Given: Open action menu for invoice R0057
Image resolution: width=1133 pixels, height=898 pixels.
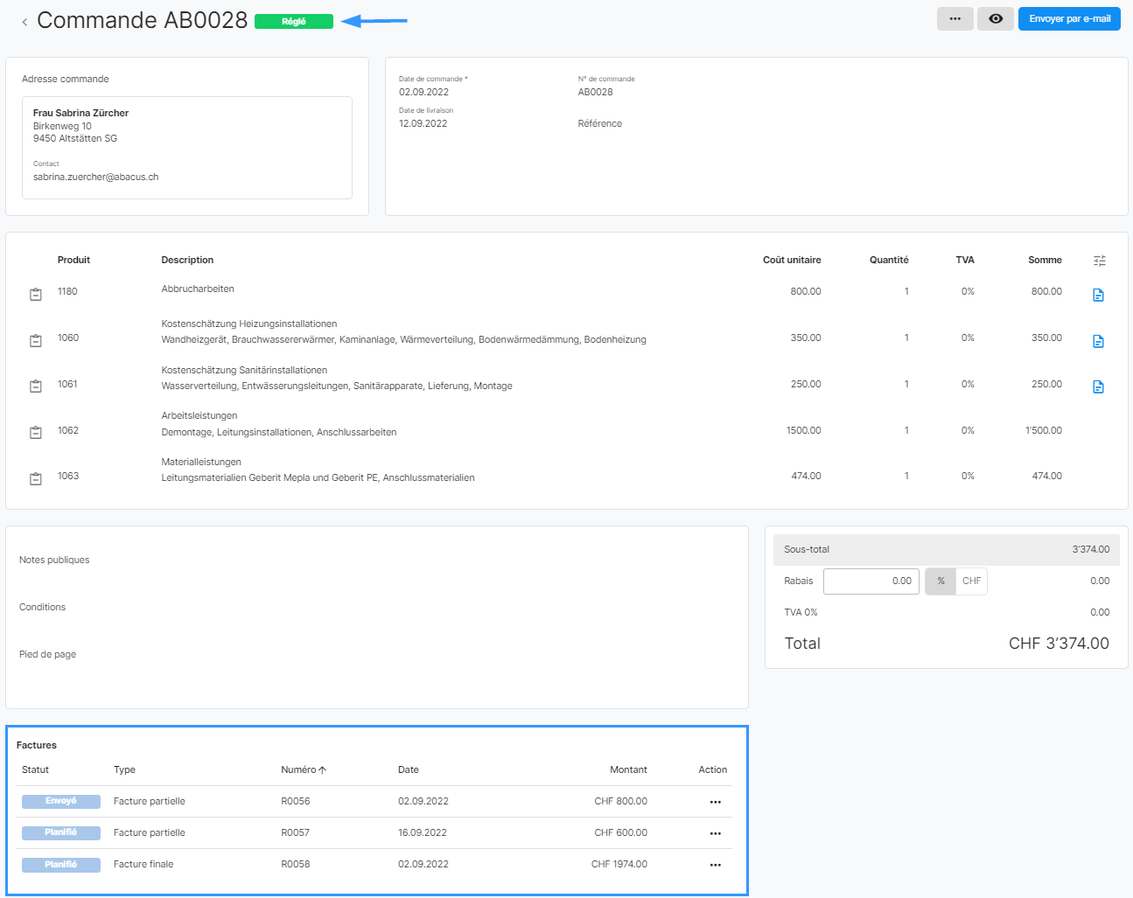Looking at the screenshot, I should 715,833.
